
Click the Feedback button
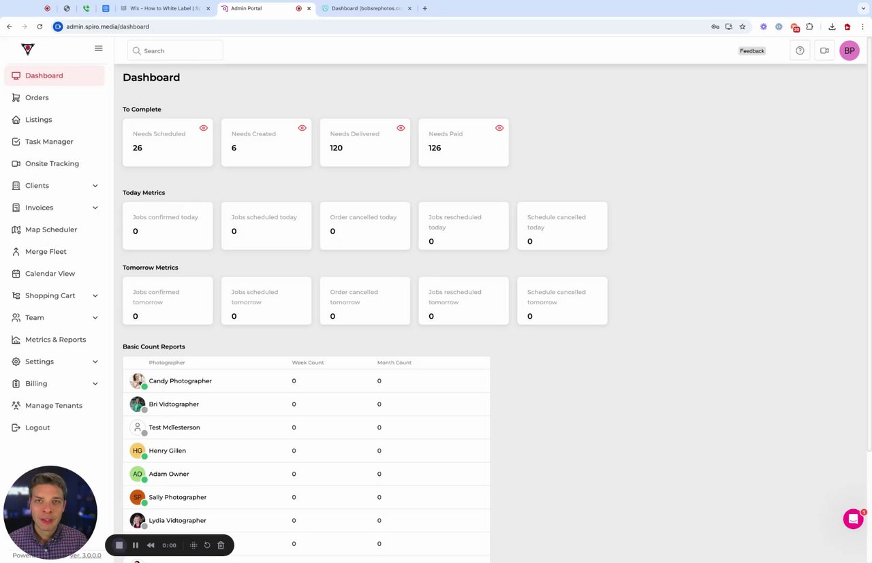coord(752,51)
